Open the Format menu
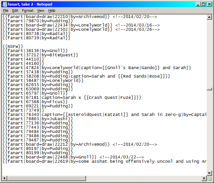 [28, 10]
